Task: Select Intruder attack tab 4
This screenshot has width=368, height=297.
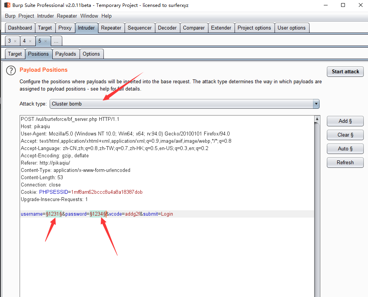Action: (24, 41)
